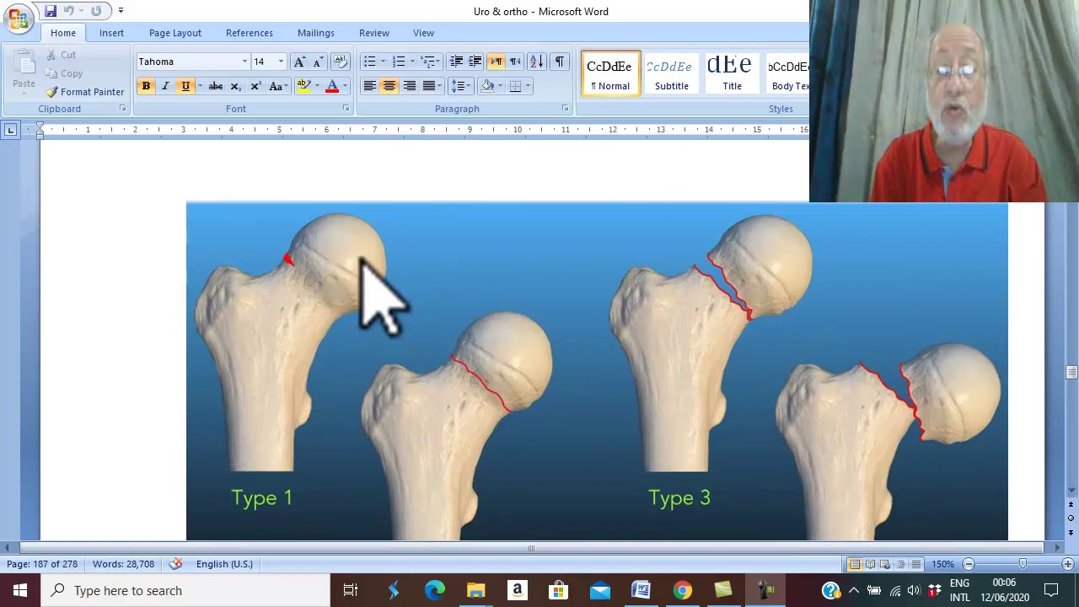Justify the text
This screenshot has height=607, width=1079.
[x=428, y=86]
